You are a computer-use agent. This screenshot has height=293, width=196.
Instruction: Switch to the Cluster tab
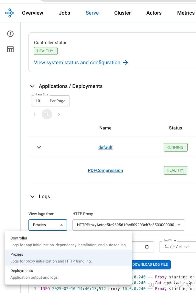pyautogui.click(x=122, y=13)
